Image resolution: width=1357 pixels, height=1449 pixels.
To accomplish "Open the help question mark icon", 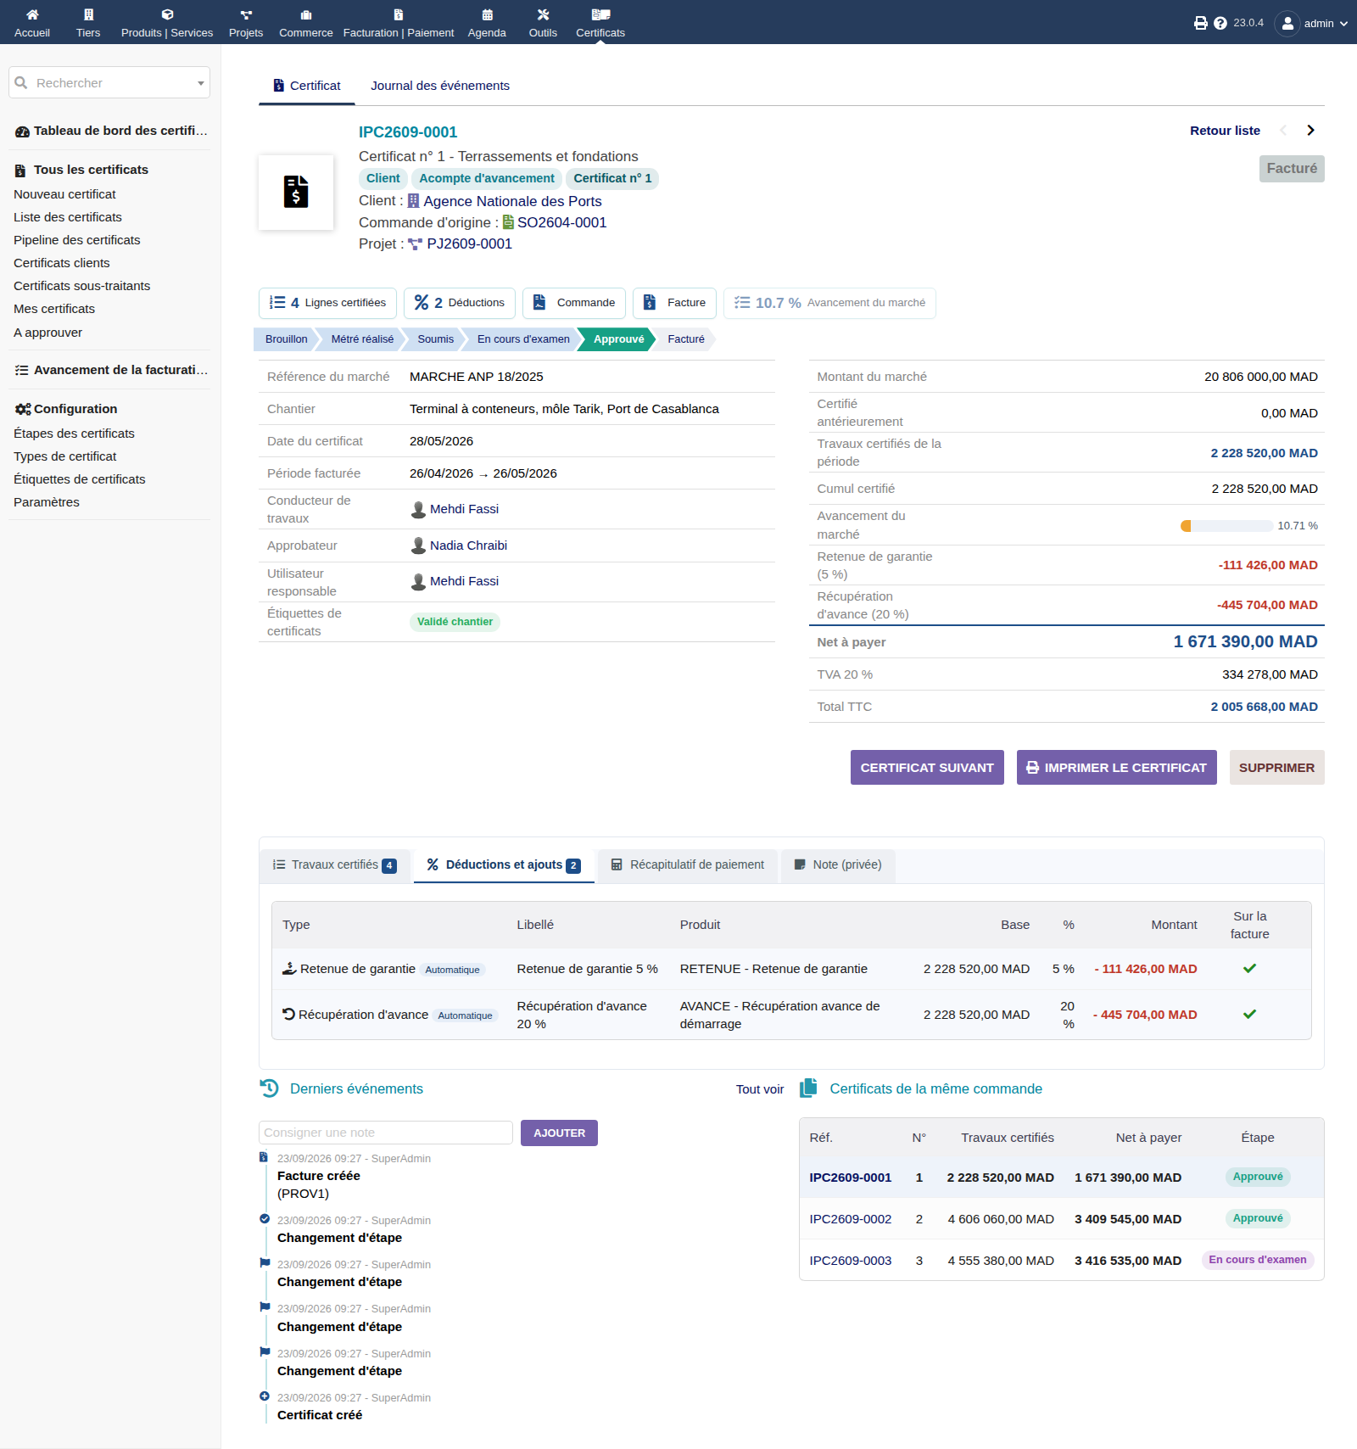I will coord(1220,23).
